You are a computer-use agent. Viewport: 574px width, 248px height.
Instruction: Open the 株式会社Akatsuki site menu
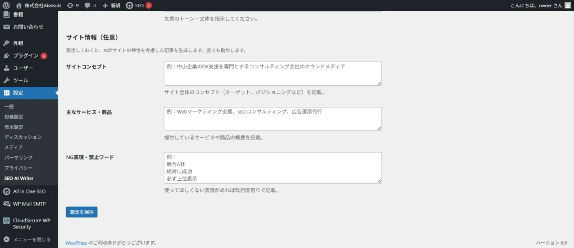[43, 5]
